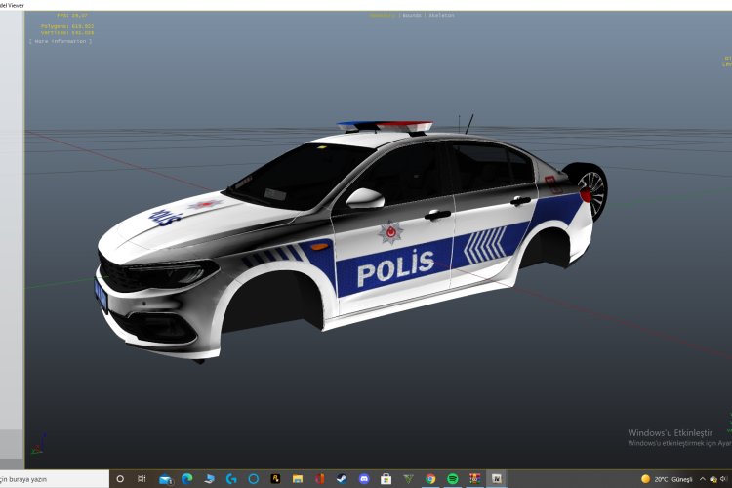Open the 20°C Güneşli weather widget
This screenshot has width=732, height=488.
click(667, 479)
